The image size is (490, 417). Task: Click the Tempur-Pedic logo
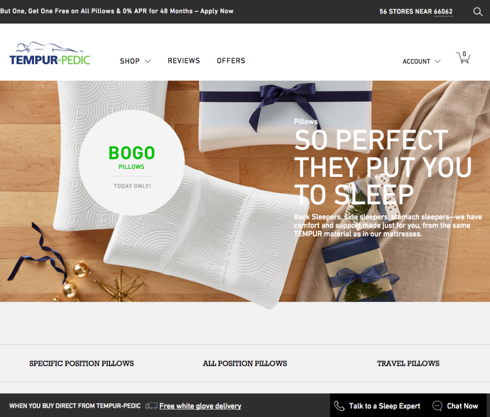tap(50, 54)
